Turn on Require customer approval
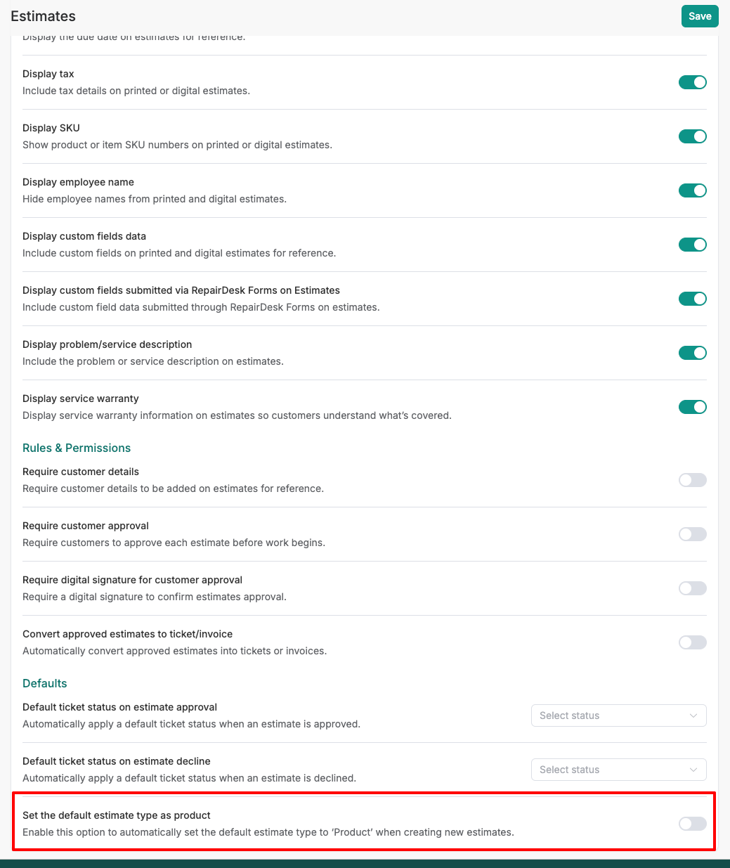 coord(692,534)
